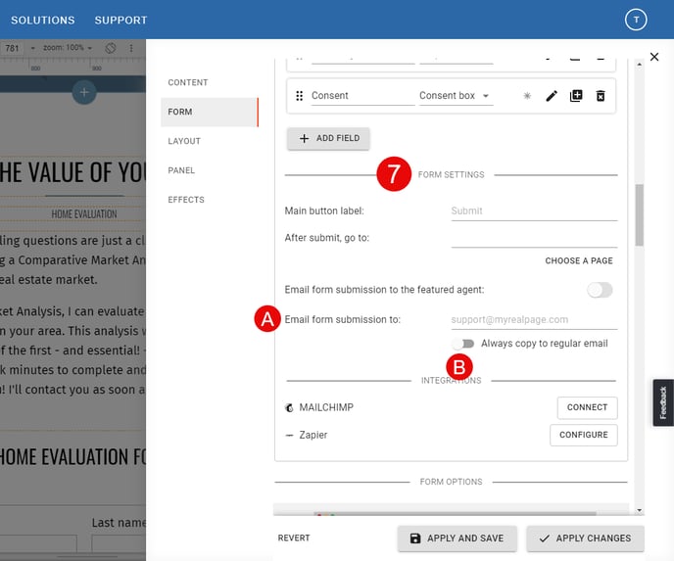Open the Feedback side tab

tap(663, 403)
